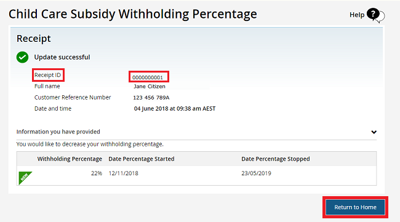Return to Home button
This screenshot has width=400, height=222.
coord(355,207)
